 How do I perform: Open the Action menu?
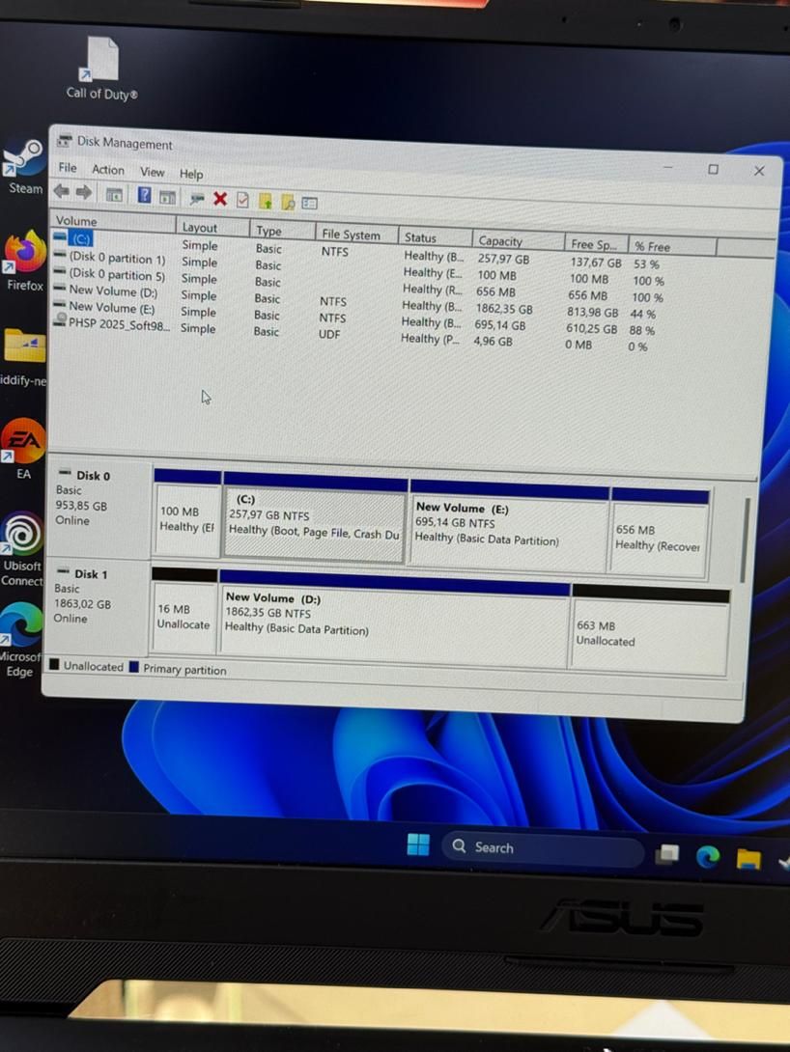[x=108, y=170]
